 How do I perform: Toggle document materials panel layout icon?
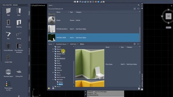click(x=135, y=9)
